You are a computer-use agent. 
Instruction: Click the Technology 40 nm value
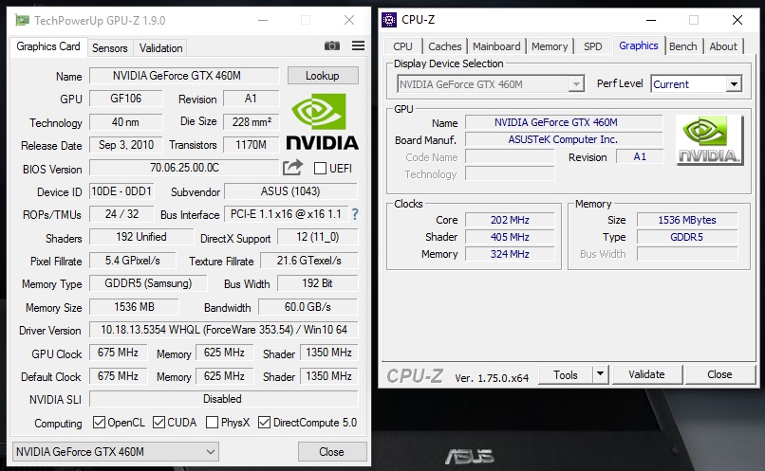(125, 121)
